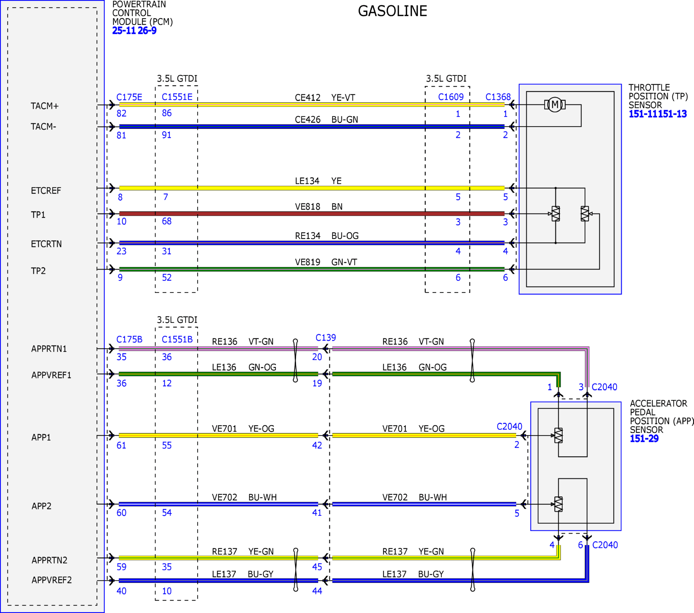Select connector label C175B

pyautogui.click(x=129, y=339)
